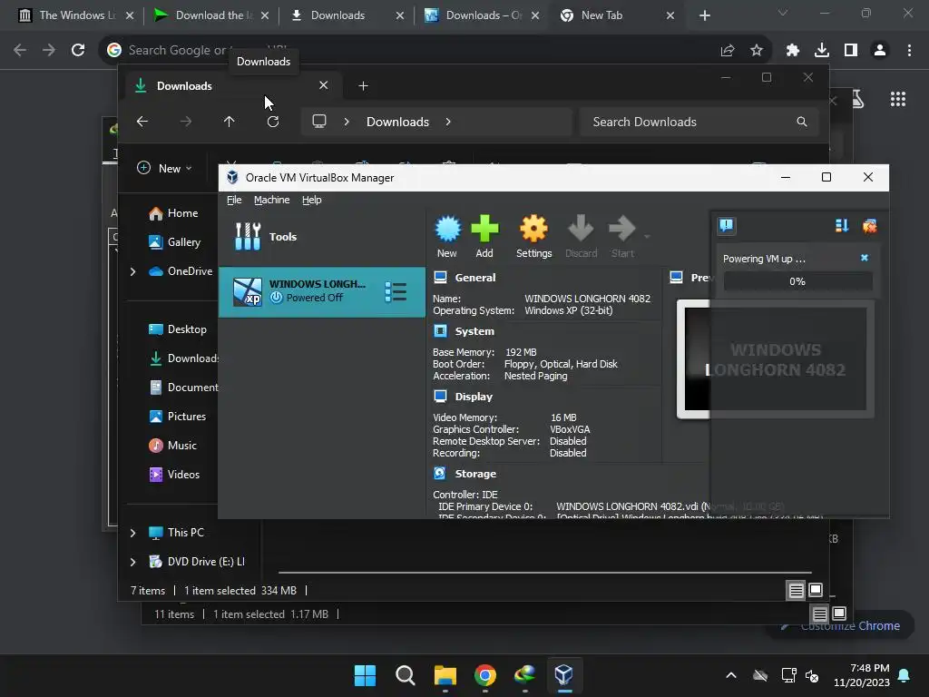Screen dimensions: 929x697
Task: Click the System section header
Action: 474,331
